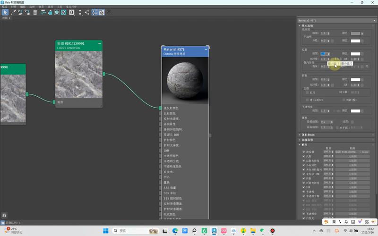Click the checkered background preview icon
The width and height of the screenshot is (378, 236).
[64, 12]
